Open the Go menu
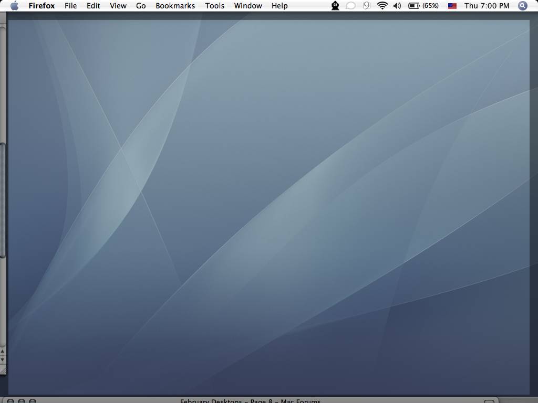This screenshot has height=403, width=538. pyautogui.click(x=141, y=6)
